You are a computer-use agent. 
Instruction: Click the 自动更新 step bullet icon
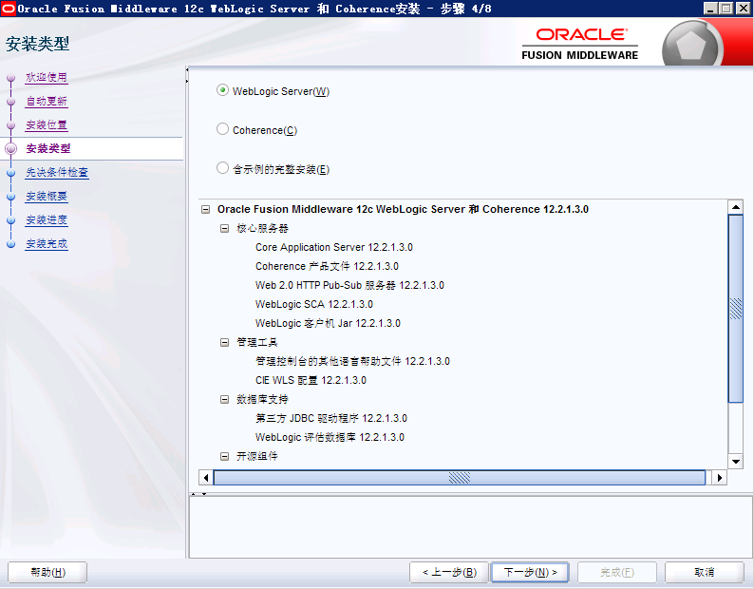(x=10, y=101)
